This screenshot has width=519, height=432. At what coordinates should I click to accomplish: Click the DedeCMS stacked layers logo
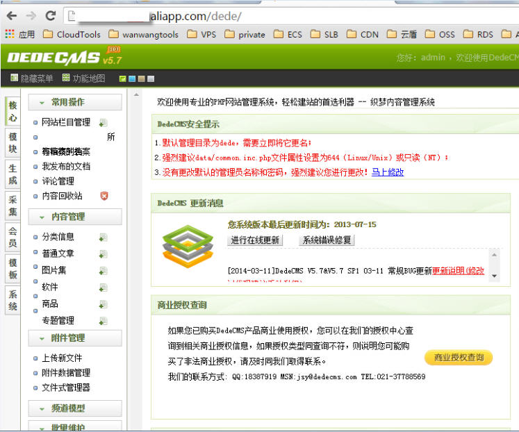[x=188, y=247]
